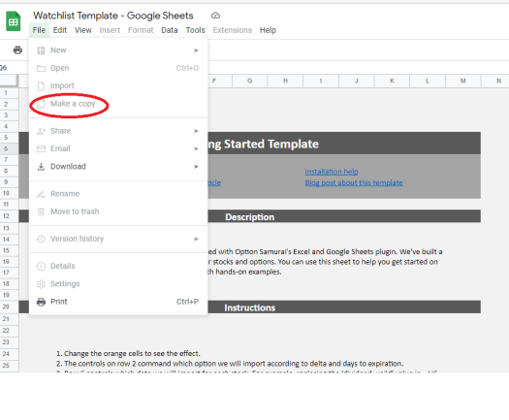Screen dimensions: 509x420
Task: Select column header H
Action: pyautogui.click(x=285, y=81)
